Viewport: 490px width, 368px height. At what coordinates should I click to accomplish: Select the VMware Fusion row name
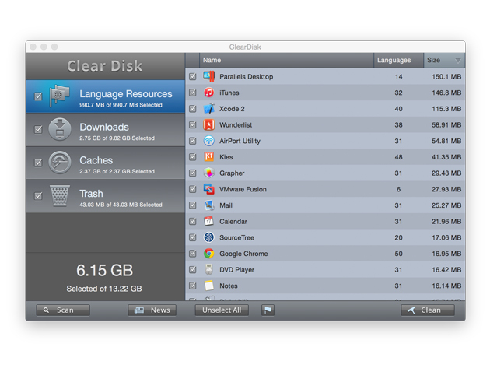tap(243, 190)
